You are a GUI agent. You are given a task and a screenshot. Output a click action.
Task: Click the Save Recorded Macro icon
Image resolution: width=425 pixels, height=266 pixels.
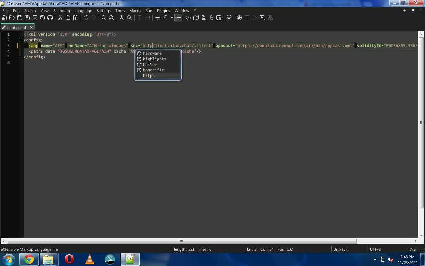(x=270, y=18)
